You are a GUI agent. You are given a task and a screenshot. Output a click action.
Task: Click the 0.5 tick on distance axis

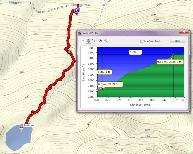(152, 100)
